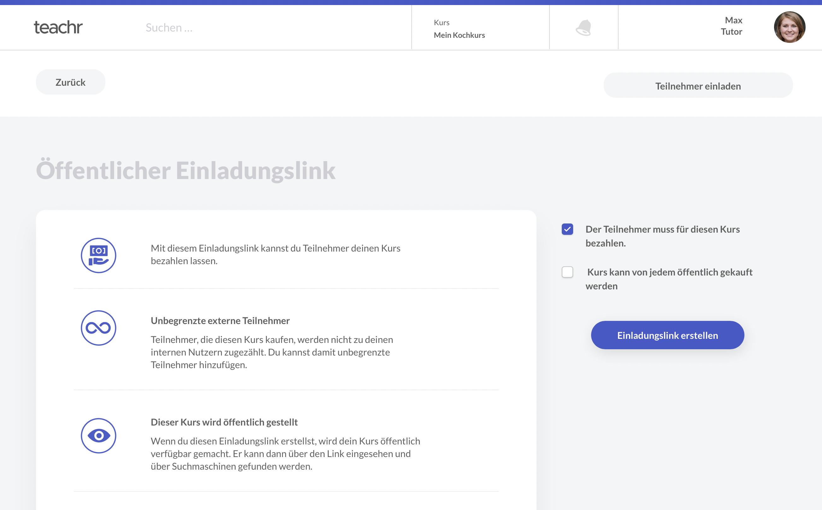The image size is (822, 510).
Task: Open the user profile avatar
Action: (x=789, y=27)
